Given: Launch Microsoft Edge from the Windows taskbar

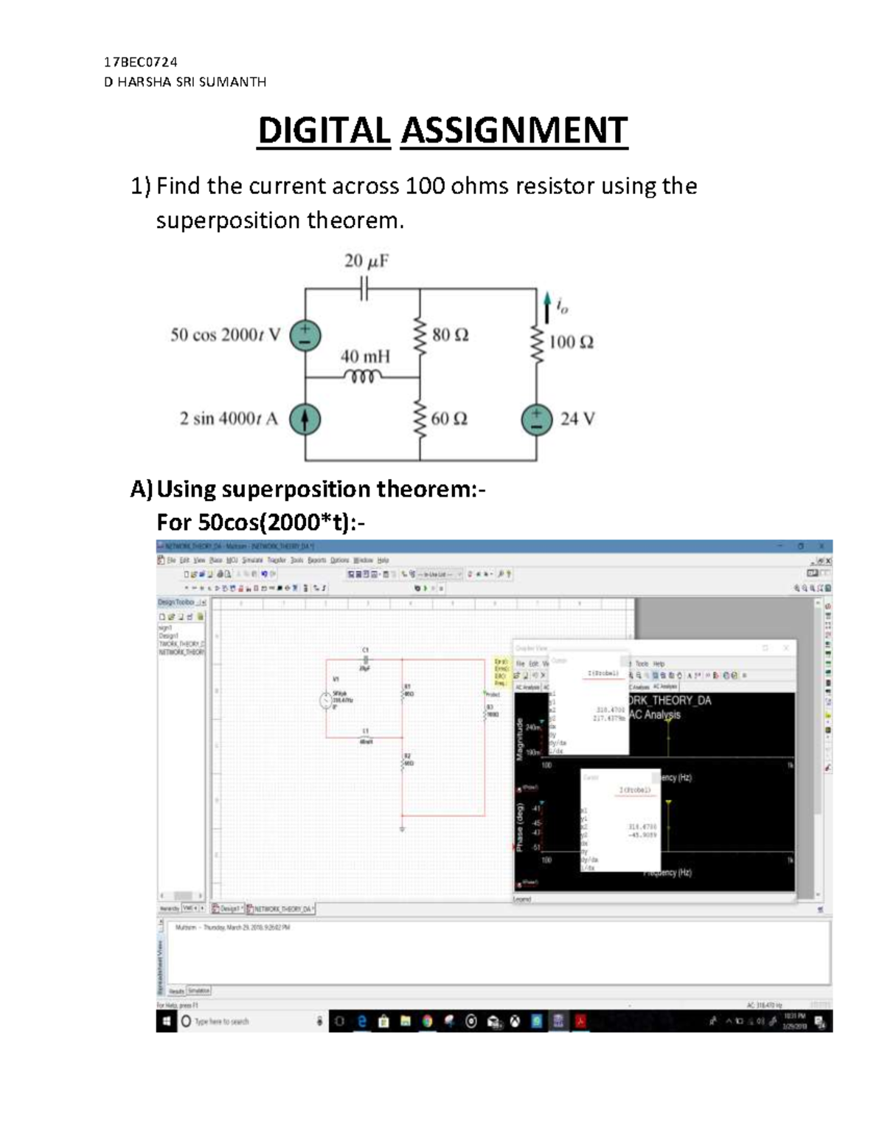Looking at the screenshot, I should (x=361, y=1021).
